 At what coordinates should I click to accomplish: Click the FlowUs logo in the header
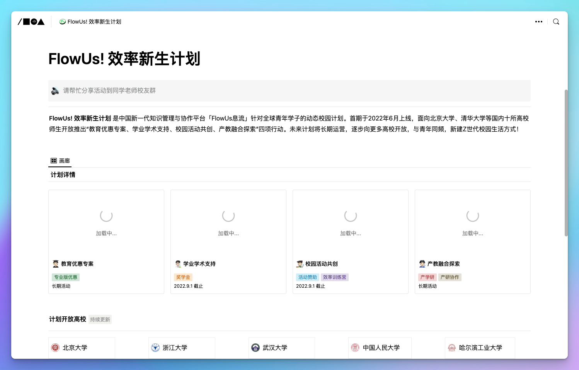pyautogui.click(x=31, y=22)
